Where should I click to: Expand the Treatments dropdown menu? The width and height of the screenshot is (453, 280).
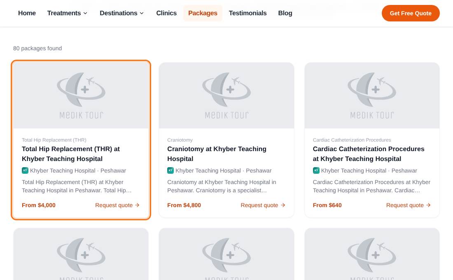pos(67,13)
